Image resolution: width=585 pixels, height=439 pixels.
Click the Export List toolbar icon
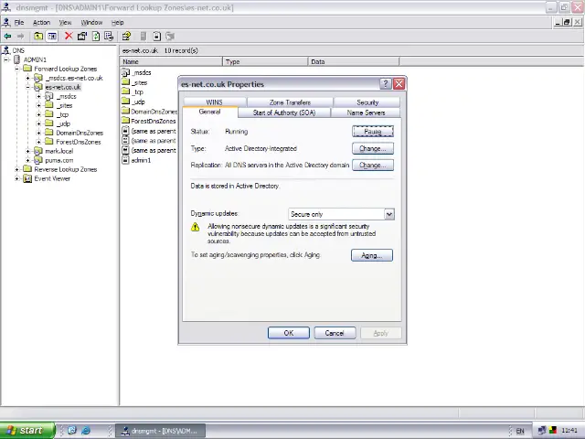[109, 37]
